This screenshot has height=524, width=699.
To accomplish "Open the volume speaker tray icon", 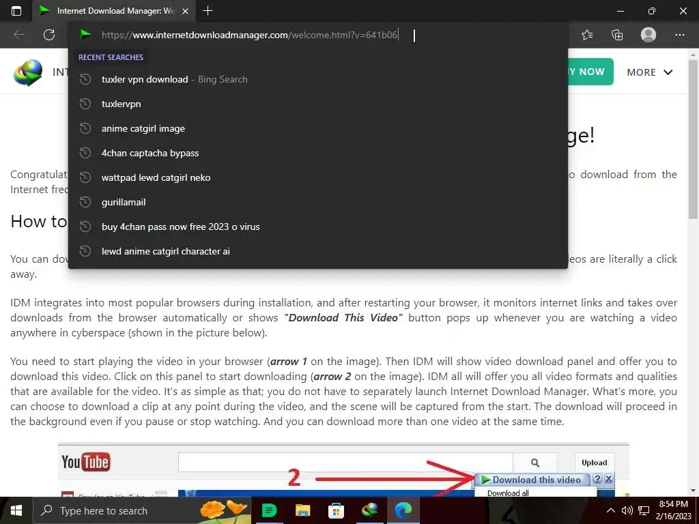I will point(627,510).
